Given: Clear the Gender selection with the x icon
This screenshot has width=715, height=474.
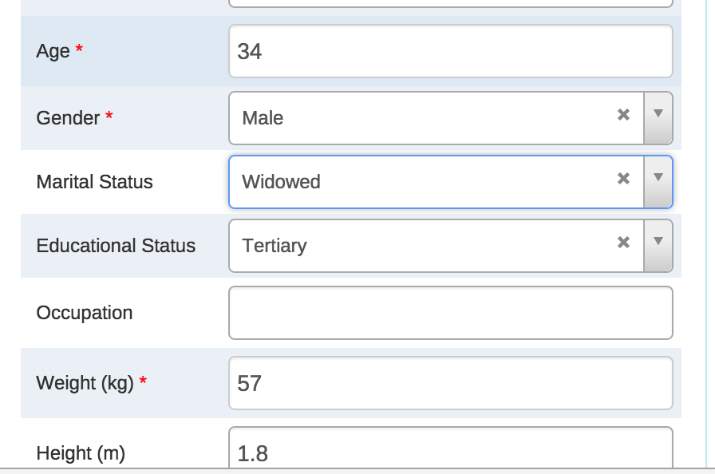Looking at the screenshot, I should [623, 115].
